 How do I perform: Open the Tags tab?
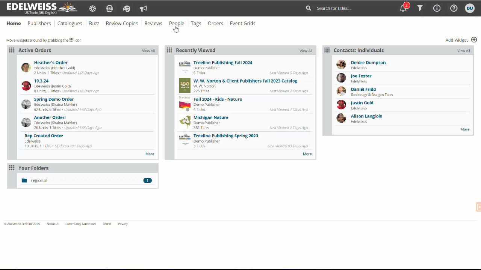196,23
